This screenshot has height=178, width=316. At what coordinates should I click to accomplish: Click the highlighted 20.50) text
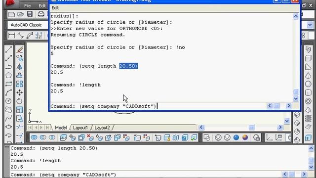coord(128,66)
